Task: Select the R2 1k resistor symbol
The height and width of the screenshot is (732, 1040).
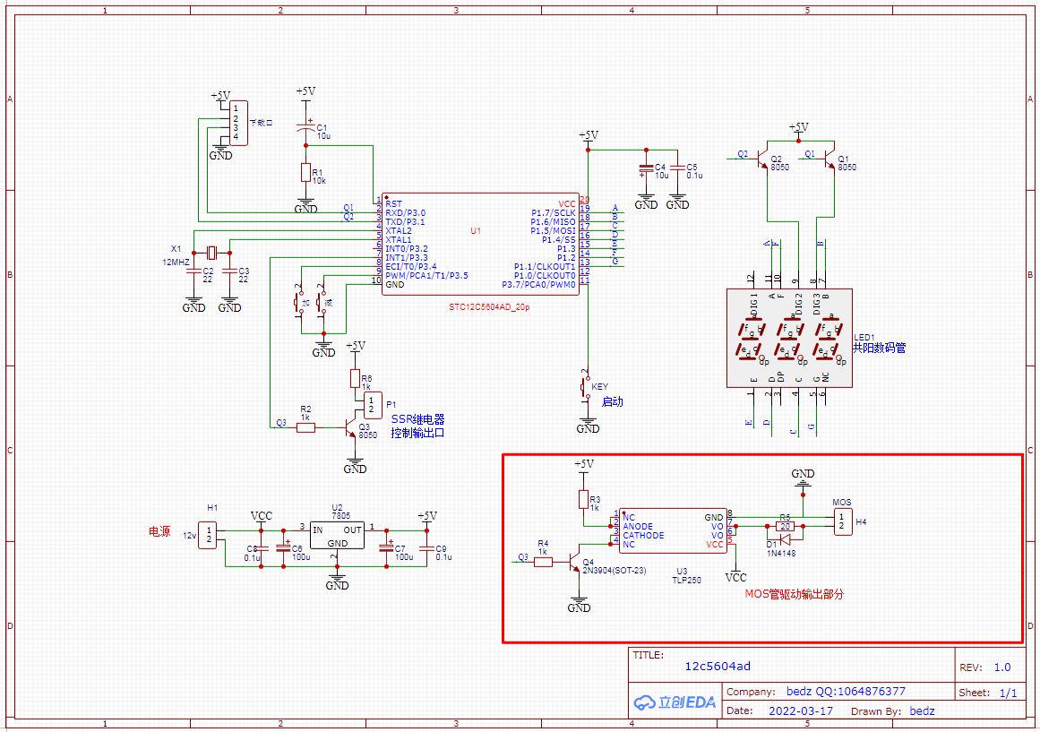Action: [305, 428]
